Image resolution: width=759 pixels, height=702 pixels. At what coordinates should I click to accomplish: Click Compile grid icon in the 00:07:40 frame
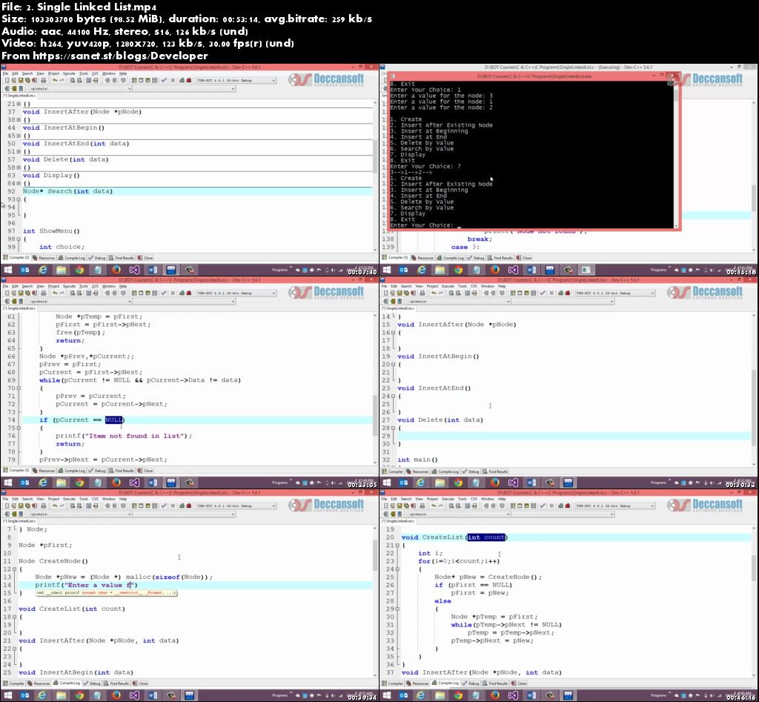pos(134,80)
